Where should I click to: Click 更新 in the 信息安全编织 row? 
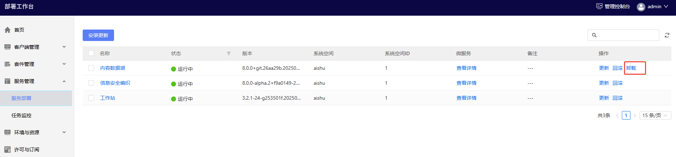pos(604,83)
